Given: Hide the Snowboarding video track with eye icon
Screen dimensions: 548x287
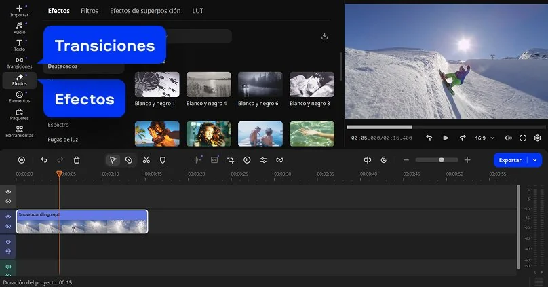Looking at the screenshot, I should 8,217.
